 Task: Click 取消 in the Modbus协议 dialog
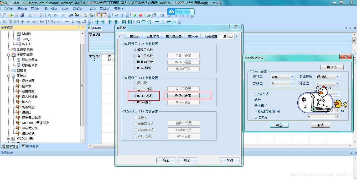320,125
